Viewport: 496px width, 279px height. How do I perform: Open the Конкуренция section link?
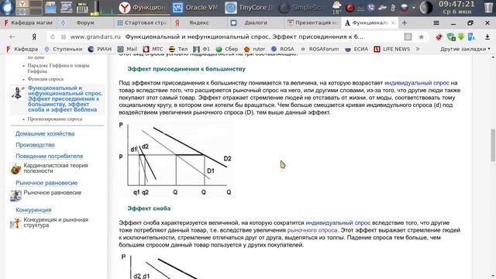(x=33, y=210)
